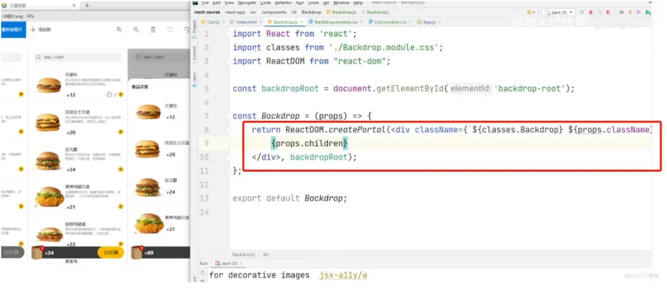667x293 pixels.
Task: Switch to the Cart.module.css tab
Action: 389,22
